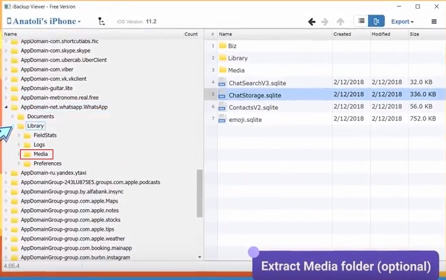446x280 pixels.
Task: Open the Library folder in file list
Action: coord(238,58)
